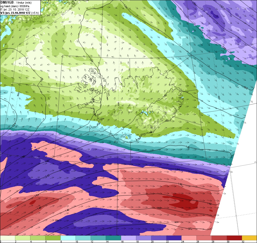Viewport: 257px width, 243px height.
Task: Click the legend value '24'
Action: (182, 241)
